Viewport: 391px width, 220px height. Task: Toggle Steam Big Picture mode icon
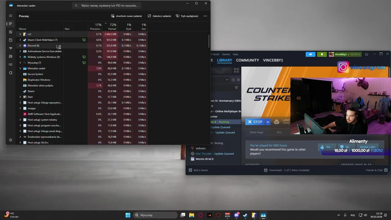[366, 54]
